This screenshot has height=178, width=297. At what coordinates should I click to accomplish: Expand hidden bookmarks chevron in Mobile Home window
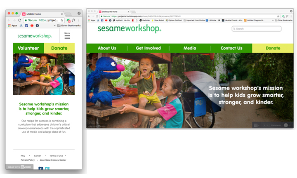tap(54, 26)
